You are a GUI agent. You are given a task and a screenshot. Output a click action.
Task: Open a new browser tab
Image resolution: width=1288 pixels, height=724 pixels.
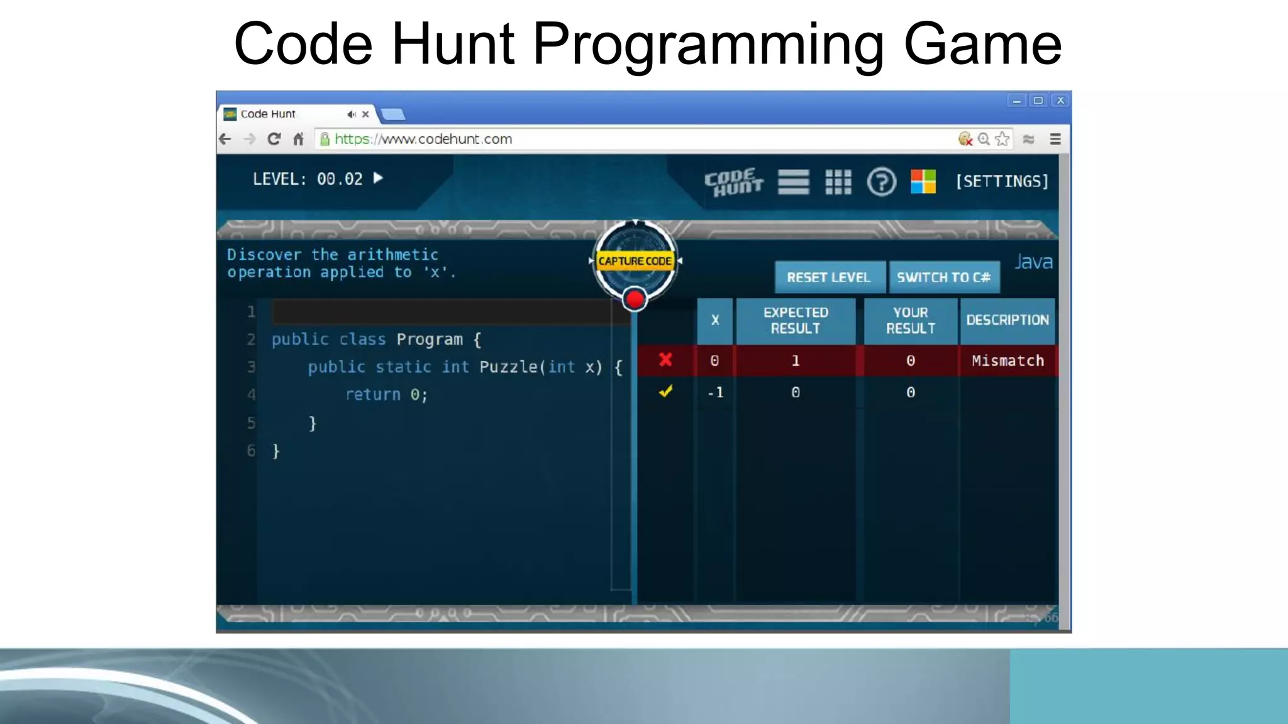point(393,114)
